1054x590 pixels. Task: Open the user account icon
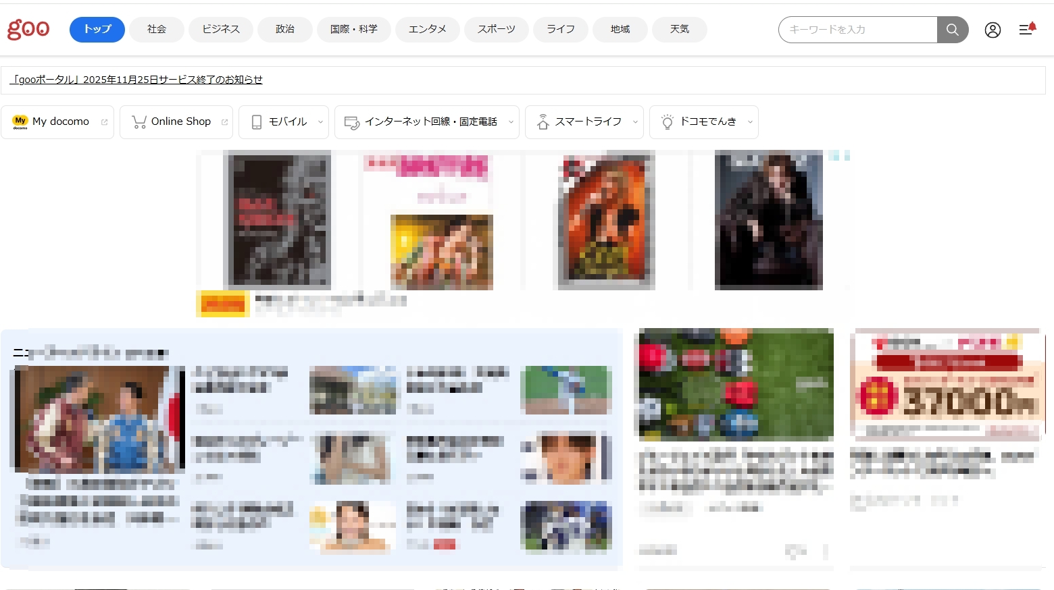coord(992,30)
